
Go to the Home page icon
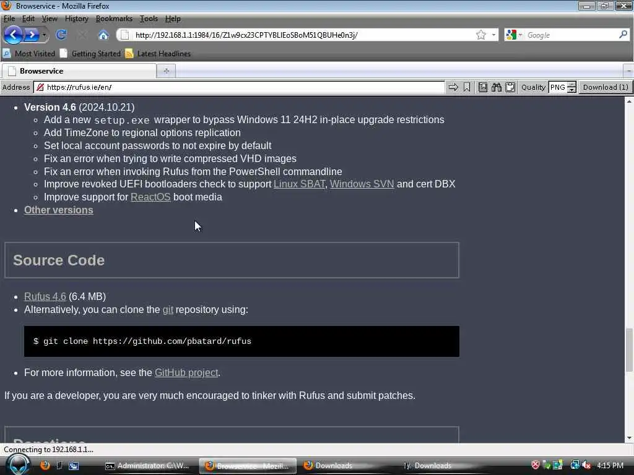coord(103,35)
